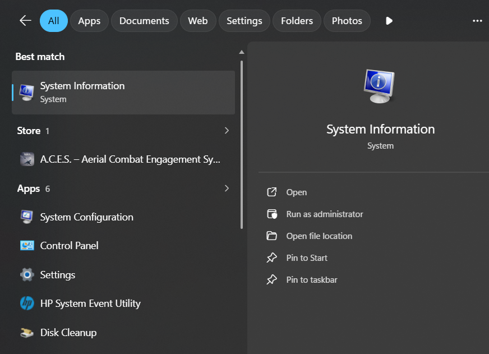Image resolution: width=489 pixels, height=354 pixels.
Task: Click the A.C.E.S. store app icon
Action: click(x=27, y=159)
